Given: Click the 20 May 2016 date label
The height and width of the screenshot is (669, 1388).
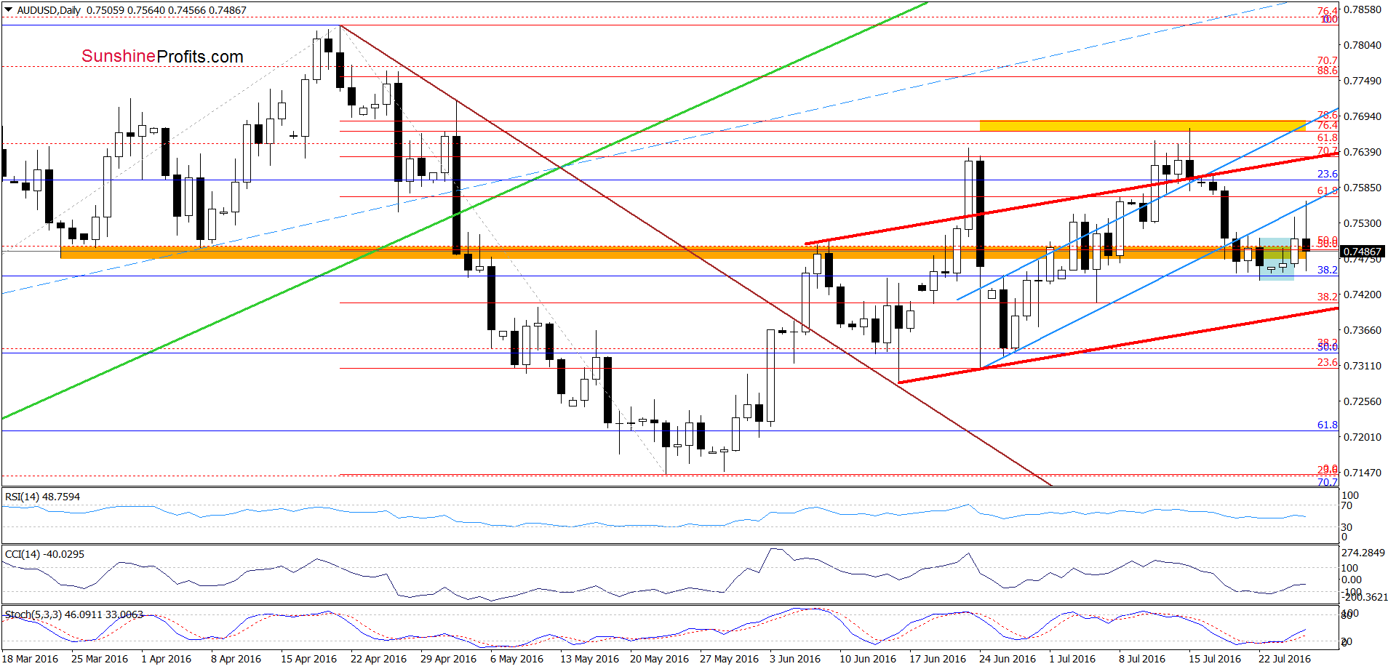Looking at the screenshot, I should (660, 659).
